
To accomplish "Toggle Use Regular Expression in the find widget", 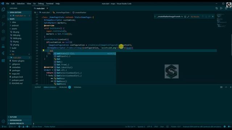I will (188, 17).
